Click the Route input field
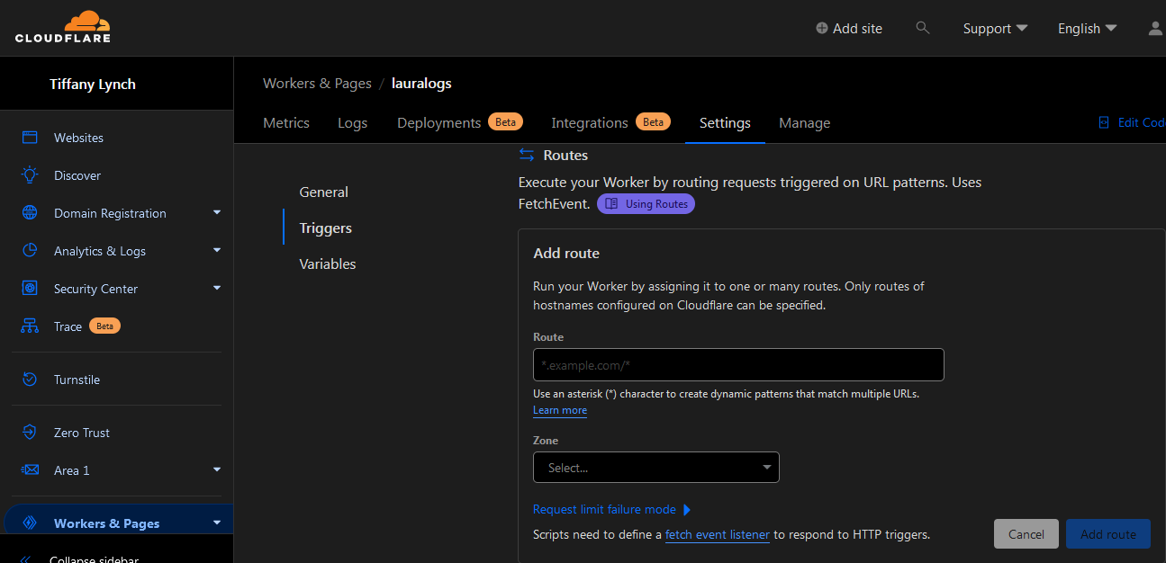Viewport: 1166px width, 563px height. tap(738, 365)
